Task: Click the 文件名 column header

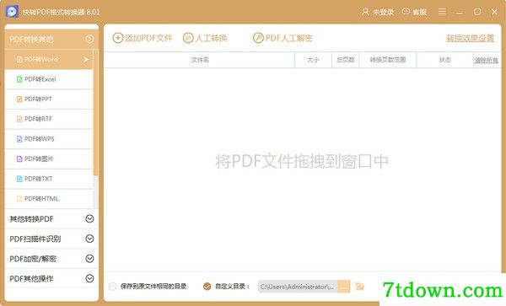Action: (200, 60)
